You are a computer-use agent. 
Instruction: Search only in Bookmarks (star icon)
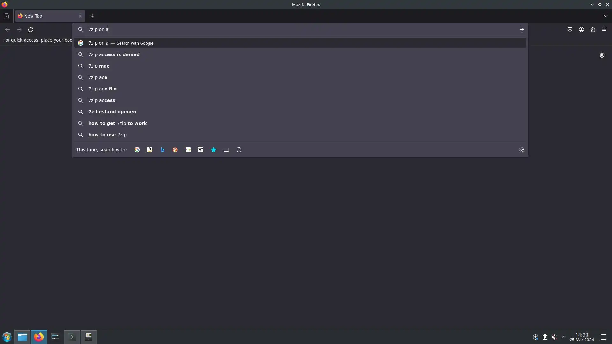214,150
